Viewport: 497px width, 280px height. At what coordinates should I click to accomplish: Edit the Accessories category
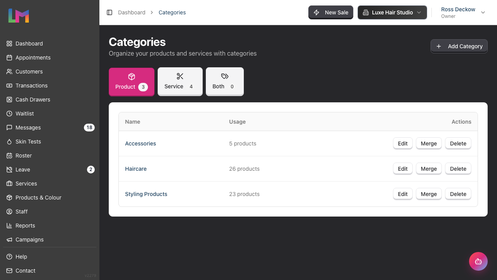403,143
